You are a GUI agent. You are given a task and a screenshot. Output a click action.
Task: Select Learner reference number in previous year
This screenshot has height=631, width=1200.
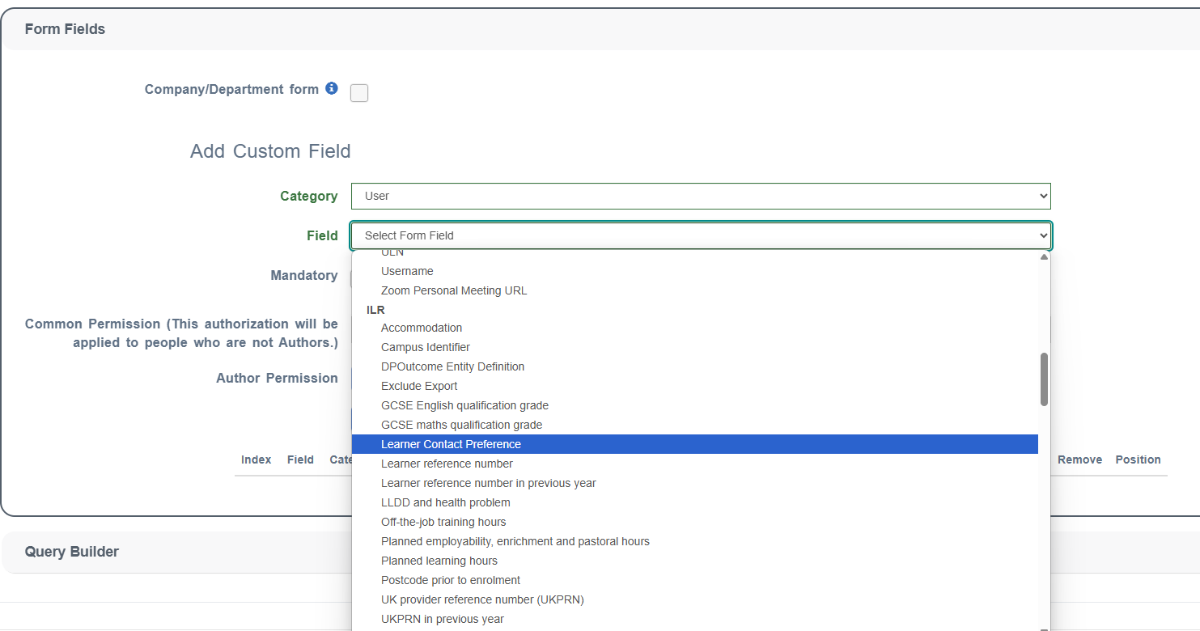[x=695, y=483]
